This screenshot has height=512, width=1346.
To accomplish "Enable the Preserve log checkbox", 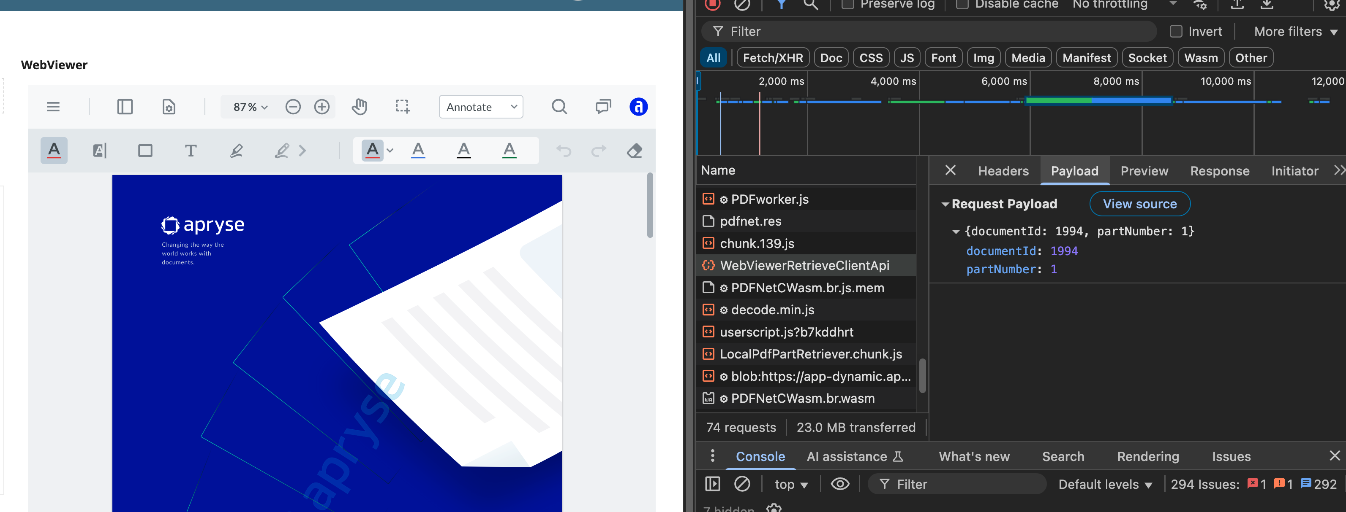I will click(847, 4).
